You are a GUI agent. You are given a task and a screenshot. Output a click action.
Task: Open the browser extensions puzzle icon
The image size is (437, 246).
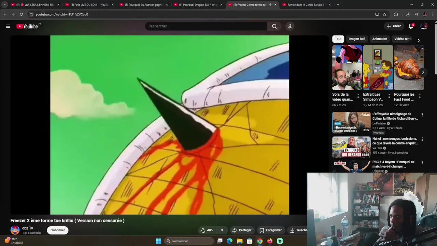pyautogui.click(x=396, y=14)
